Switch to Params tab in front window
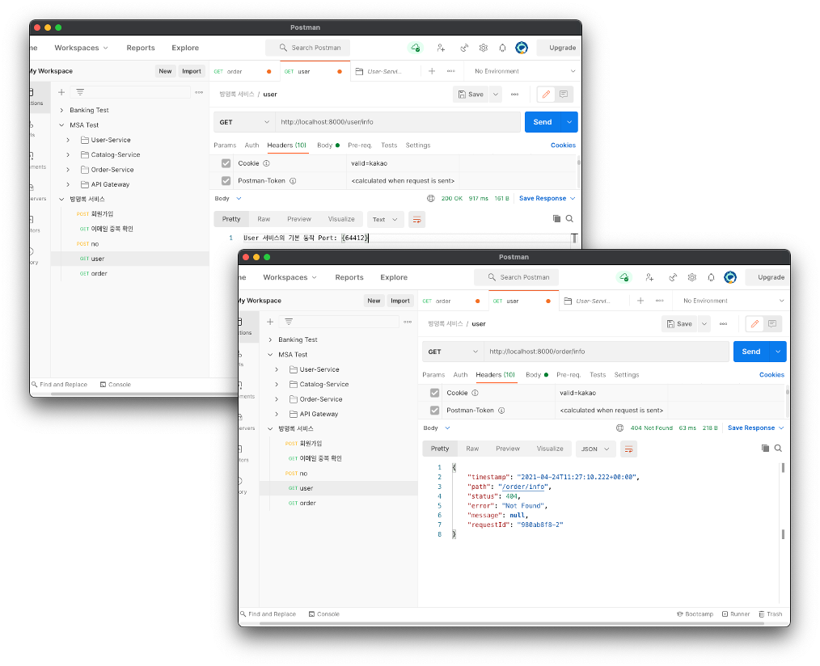 433,375
